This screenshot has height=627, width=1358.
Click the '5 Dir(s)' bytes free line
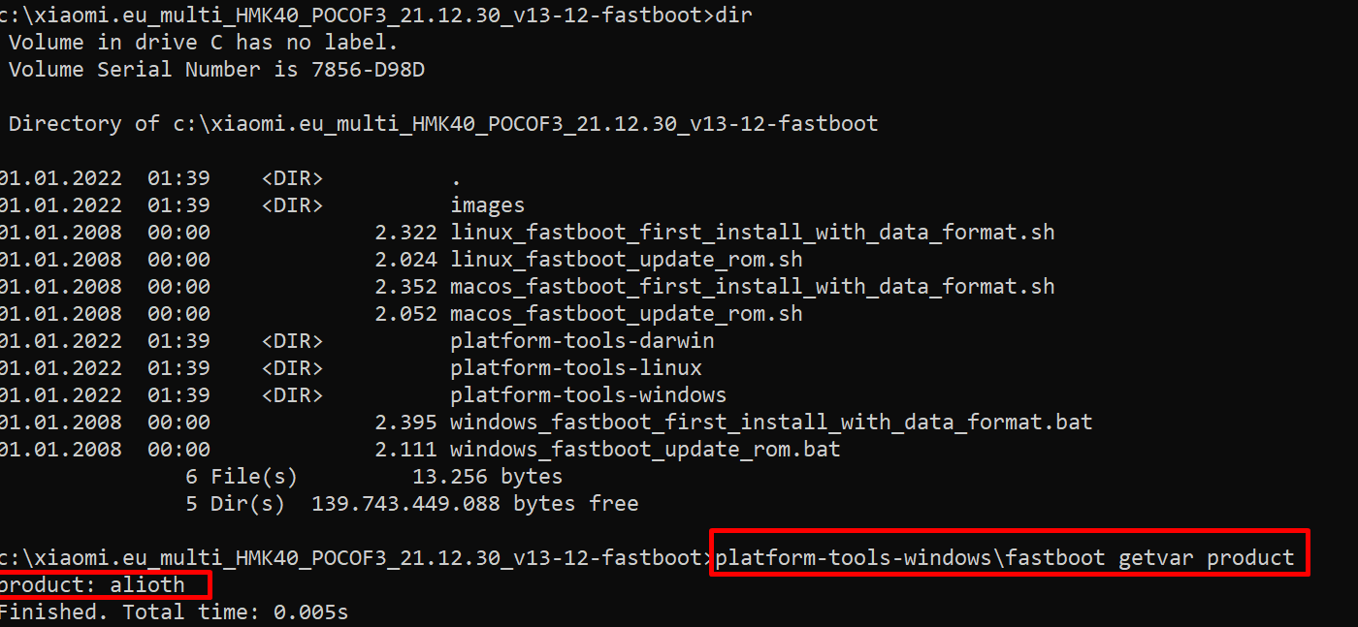412,504
